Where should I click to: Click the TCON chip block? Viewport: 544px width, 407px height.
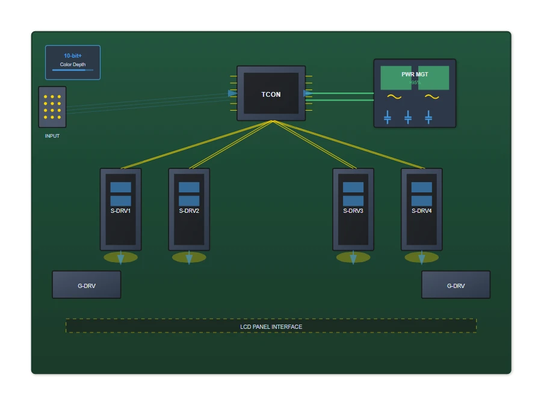(x=271, y=93)
